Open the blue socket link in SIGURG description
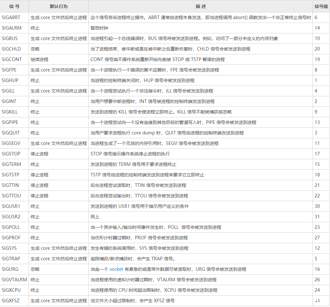The width and height of the screenshot is (330, 307). click(x=116, y=269)
